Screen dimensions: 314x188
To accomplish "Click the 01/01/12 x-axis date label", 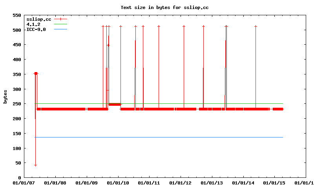I will click(x=180, y=183).
